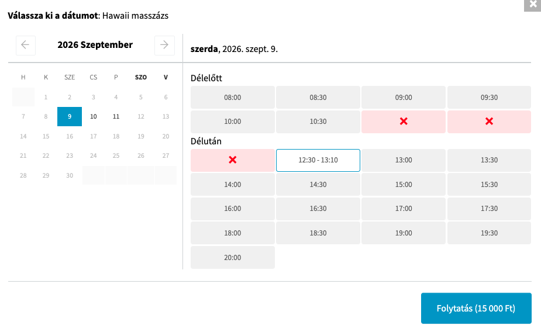Pick the 17:30 time slot
The image size is (541, 329).
(x=489, y=209)
